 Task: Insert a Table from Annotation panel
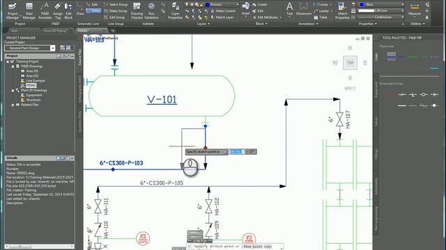point(321,17)
